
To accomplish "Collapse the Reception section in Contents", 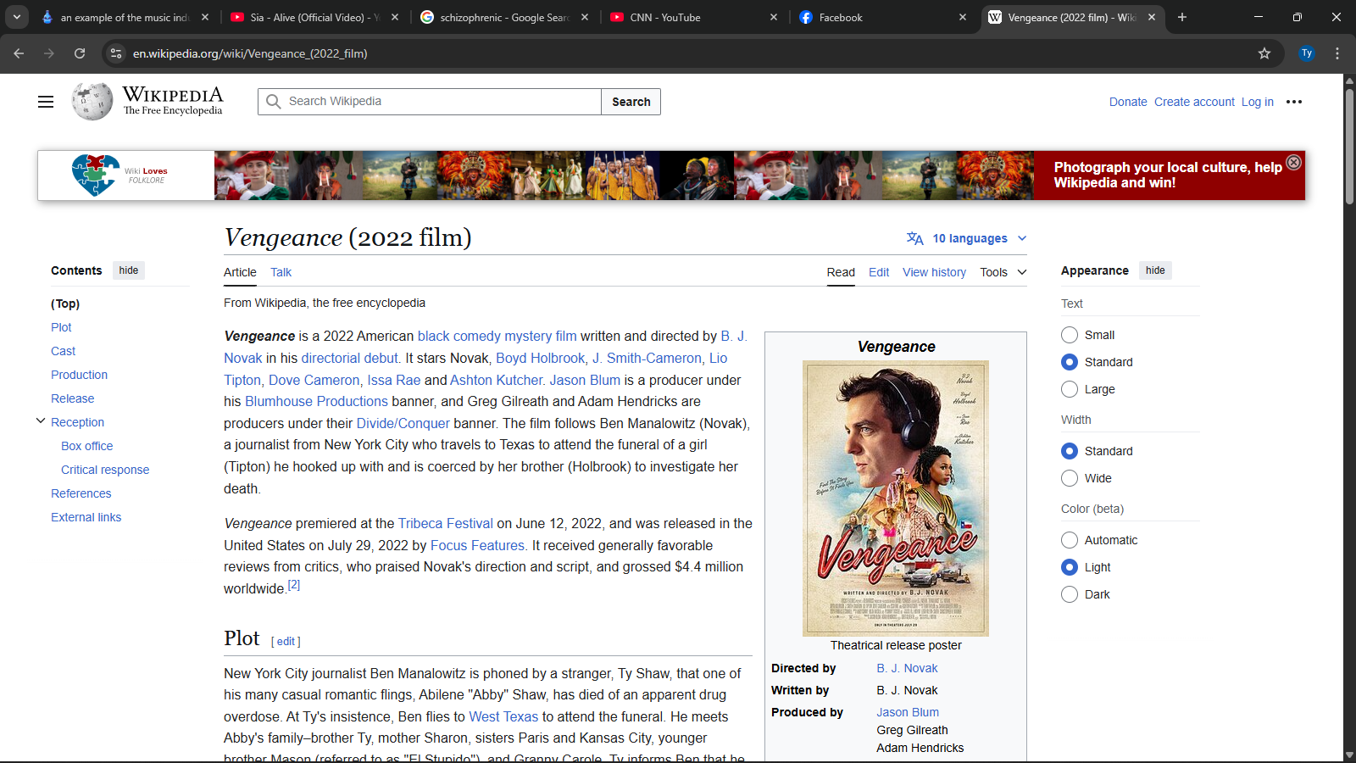I will point(40,420).
